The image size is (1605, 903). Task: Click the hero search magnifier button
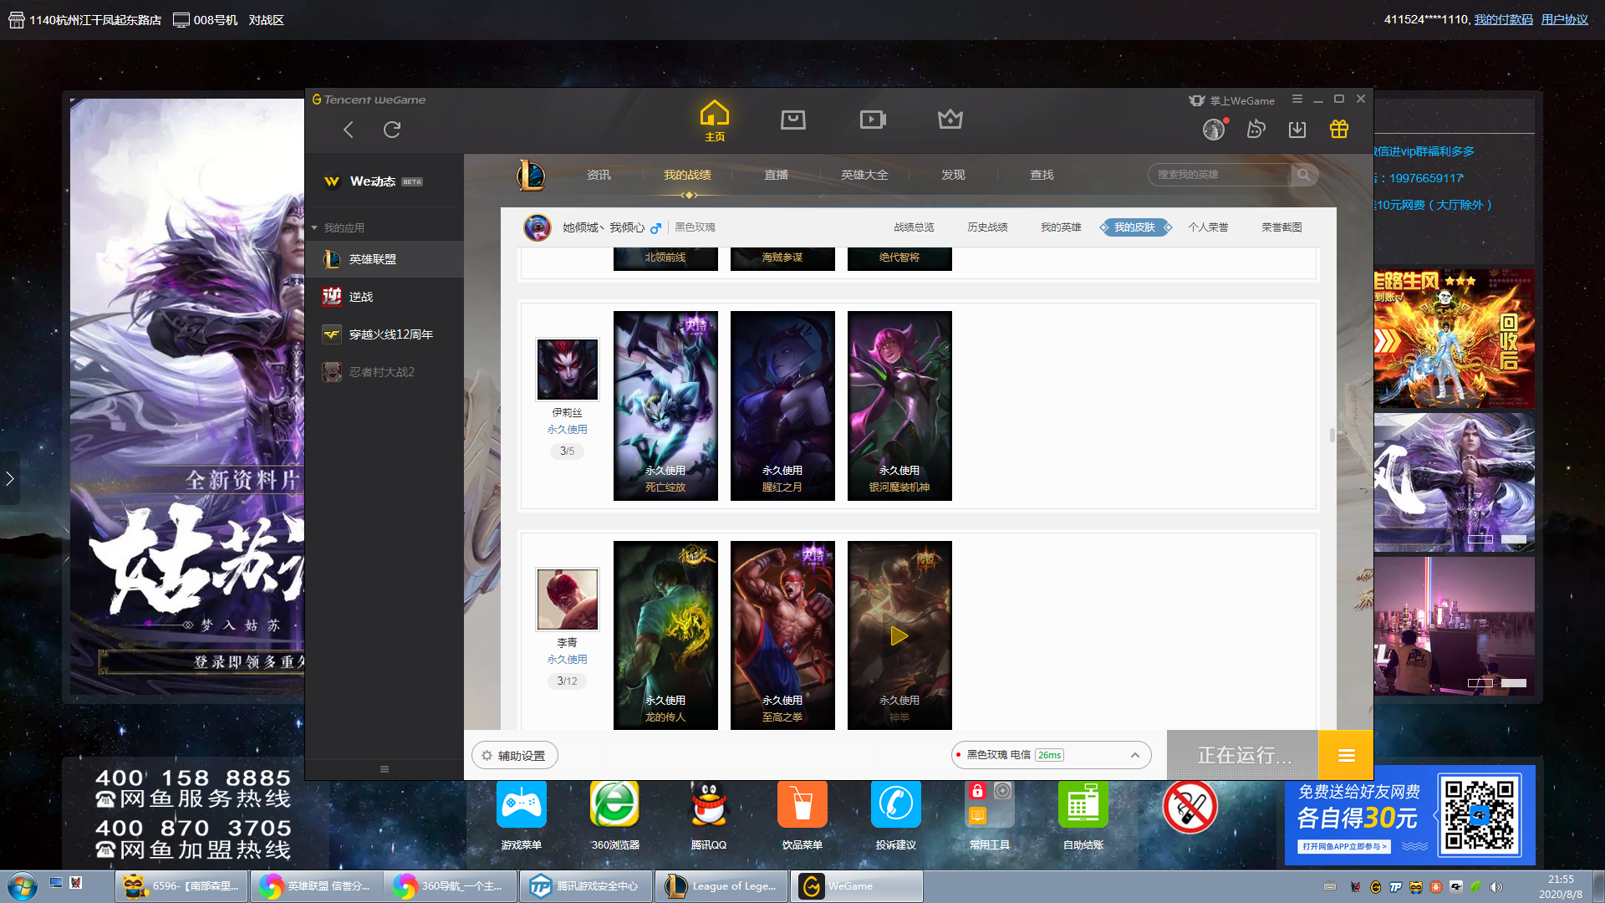tap(1304, 175)
